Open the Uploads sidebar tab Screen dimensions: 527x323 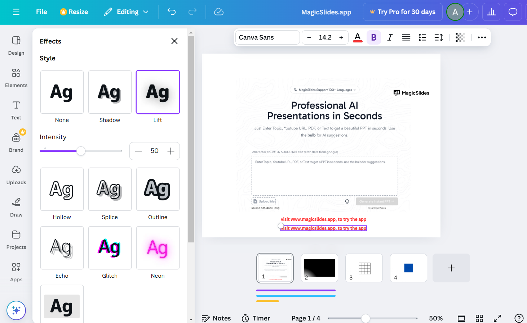16,175
